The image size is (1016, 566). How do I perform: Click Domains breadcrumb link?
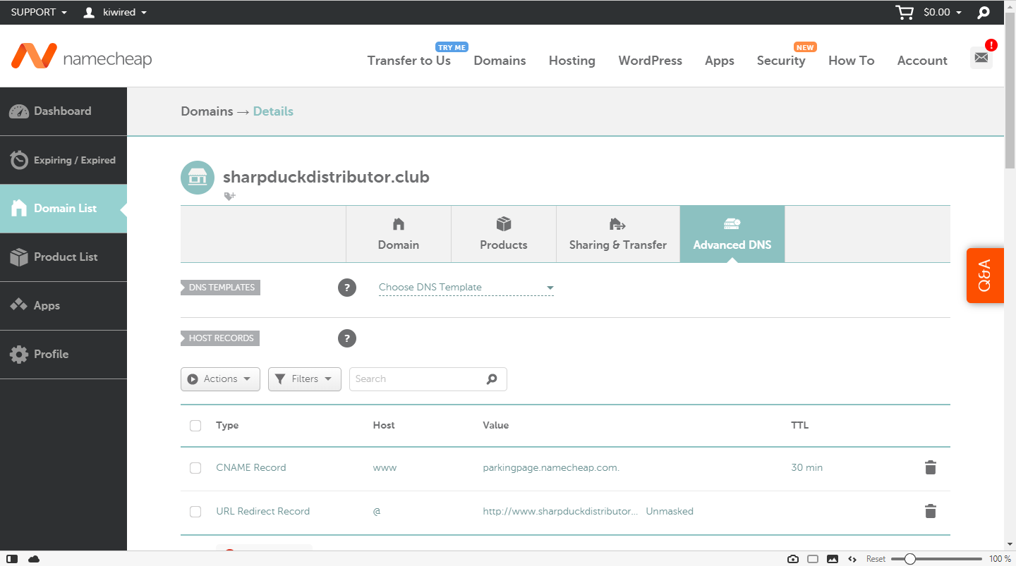(x=207, y=111)
